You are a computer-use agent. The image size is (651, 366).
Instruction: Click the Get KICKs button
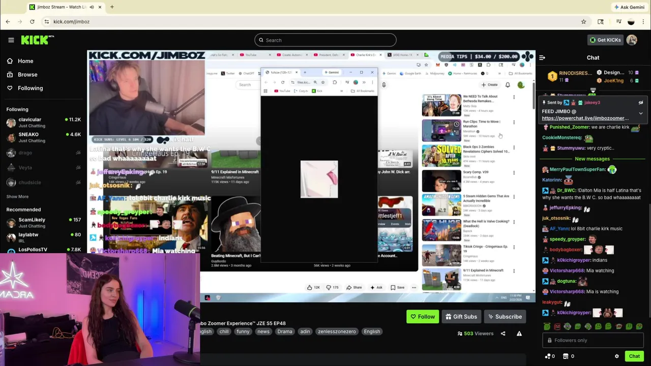pos(605,40)
